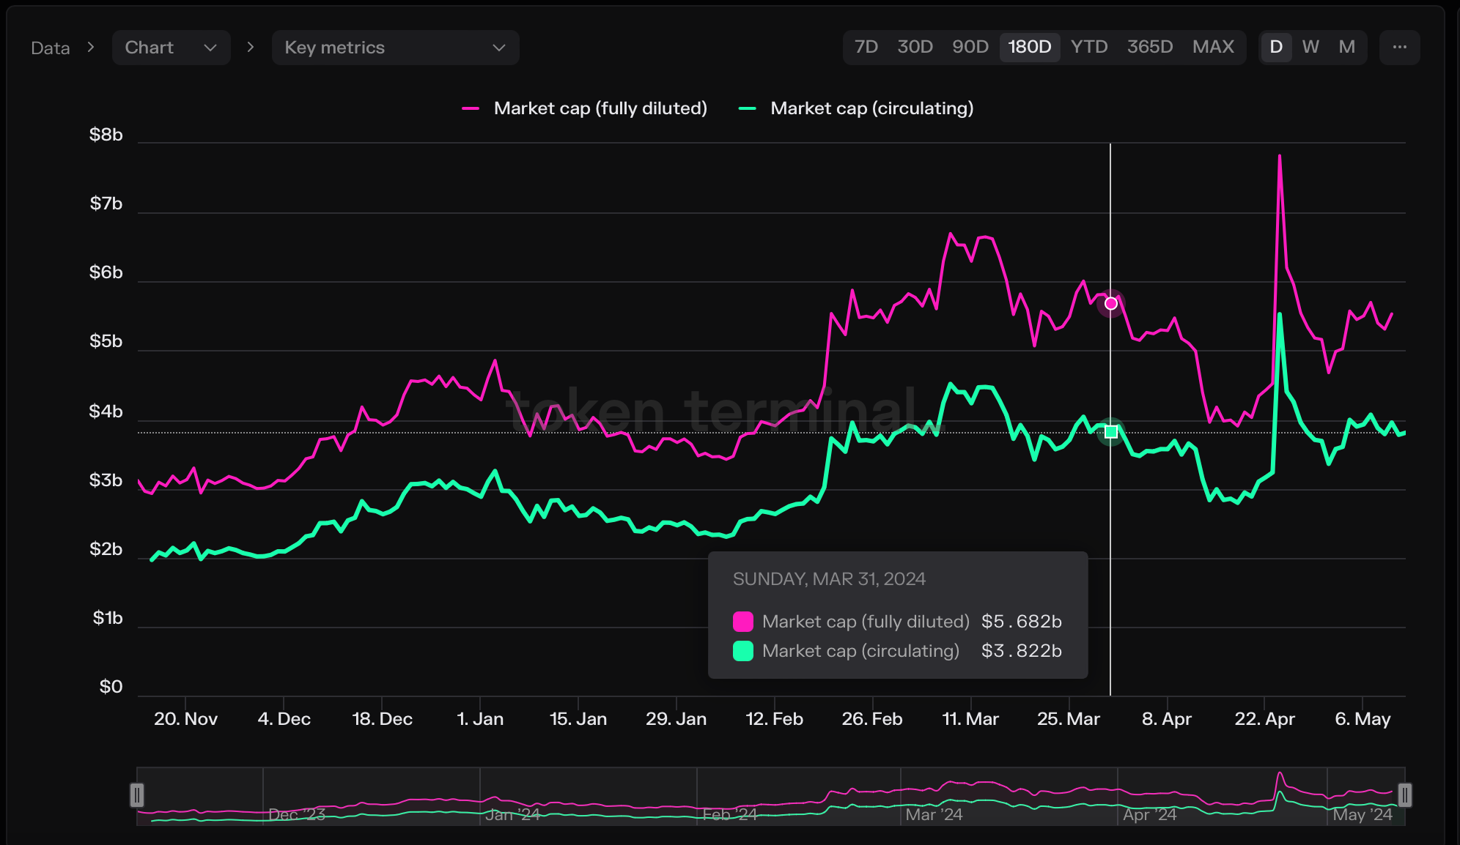Click the '1. Jan' x-axis label
Screen dimensions: 1460x845
tap(480, 719)
